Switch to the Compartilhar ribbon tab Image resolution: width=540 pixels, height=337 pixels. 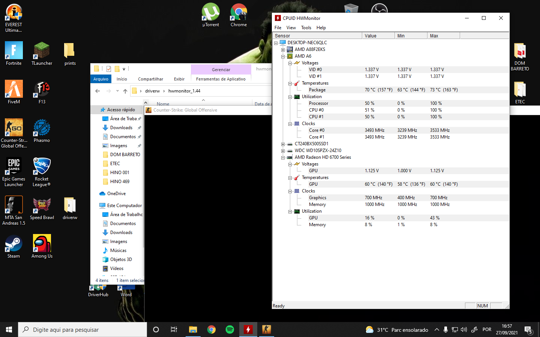(x=150, y=79)
